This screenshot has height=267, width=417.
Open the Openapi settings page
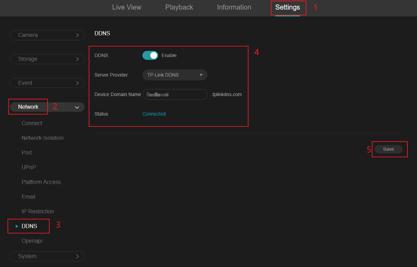pyautogui.click(x=32, y=241)
